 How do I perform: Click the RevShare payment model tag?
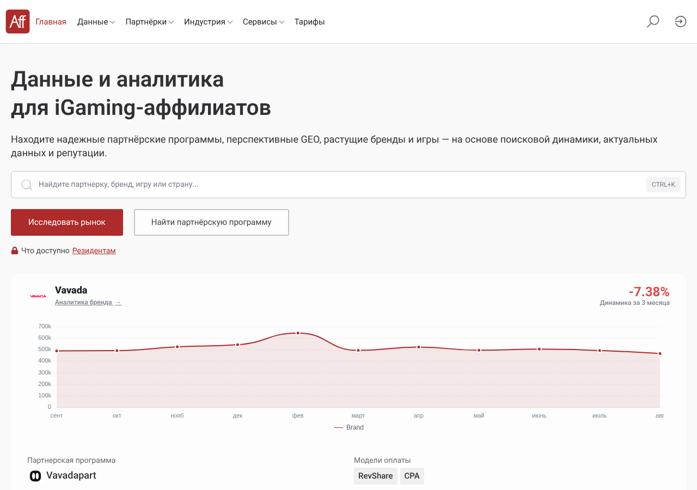click(376, 476)
